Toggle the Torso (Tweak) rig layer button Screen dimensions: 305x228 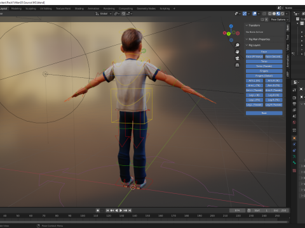pos(264,66)
